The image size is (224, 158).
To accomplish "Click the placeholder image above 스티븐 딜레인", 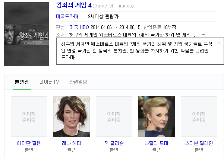I will click(x=199, y=116).
